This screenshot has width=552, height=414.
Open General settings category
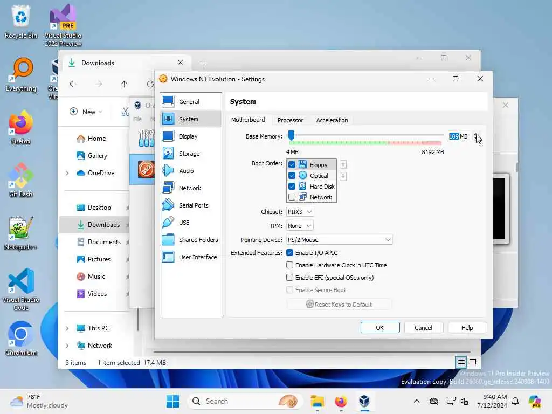click(x=191, y=102)
